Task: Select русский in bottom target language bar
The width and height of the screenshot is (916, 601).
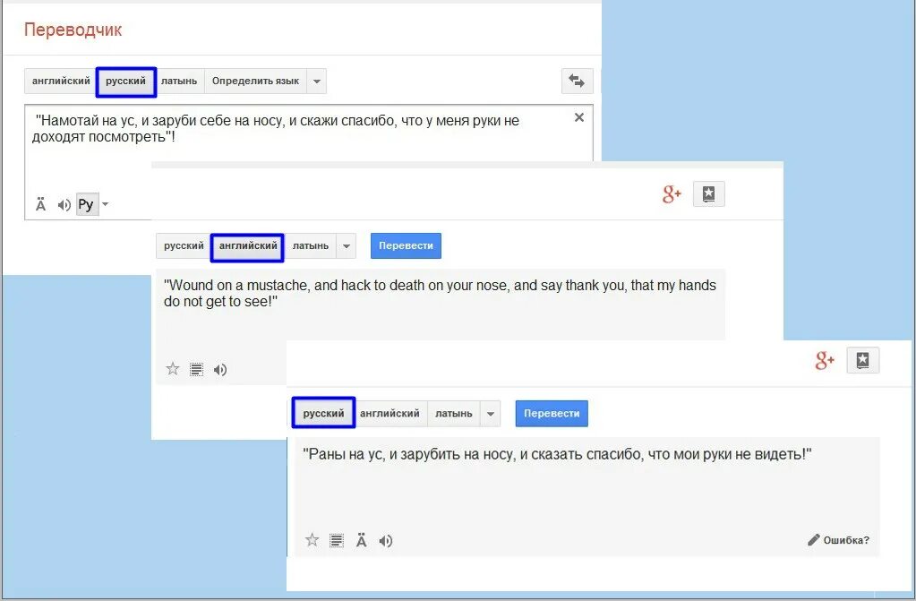Action: 323,413
